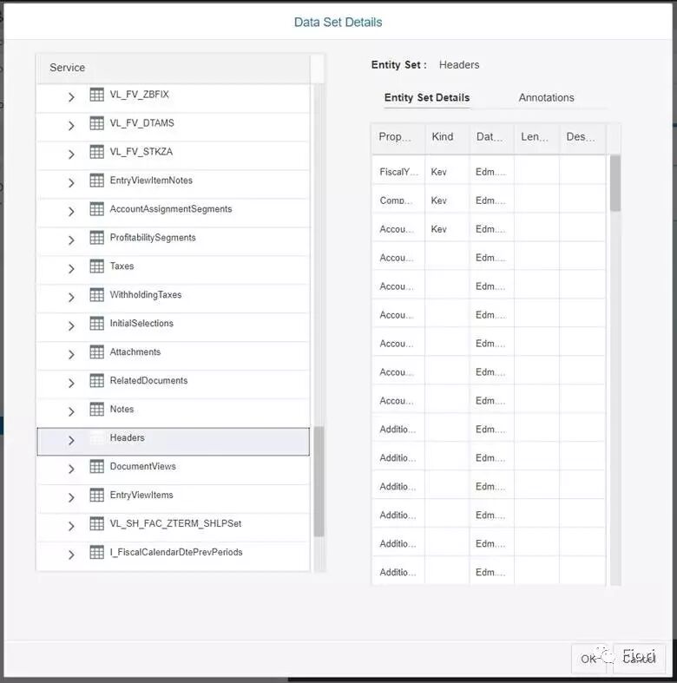The width and height of the screenshot is (677, 683).
Task: Select the RelatedDocuments entry
Action: [x=174, y=384]
